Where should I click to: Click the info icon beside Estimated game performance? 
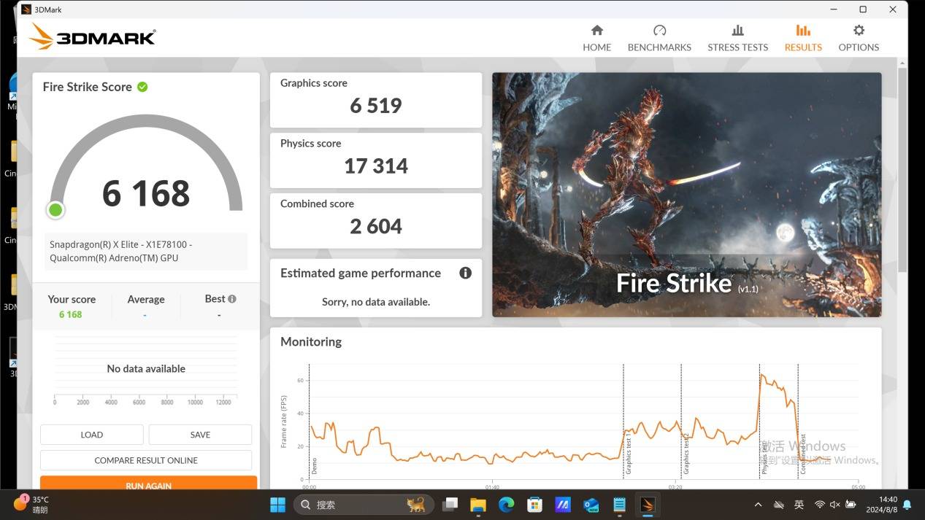pos(465,273)
